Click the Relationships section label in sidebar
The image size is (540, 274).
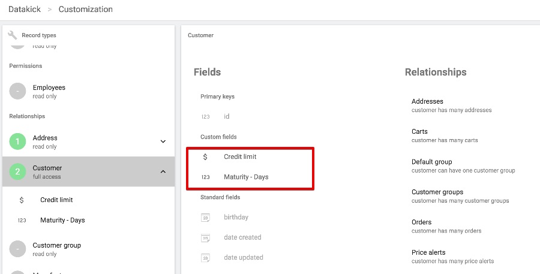click(27, 116)
